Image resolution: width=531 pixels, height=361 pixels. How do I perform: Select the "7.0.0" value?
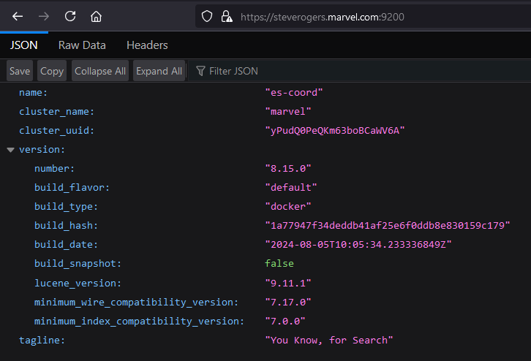(285, 321)
